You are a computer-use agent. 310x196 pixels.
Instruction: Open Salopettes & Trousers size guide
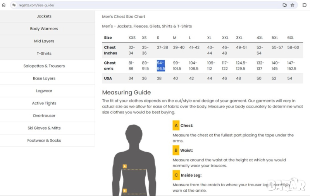coord(44,66)
